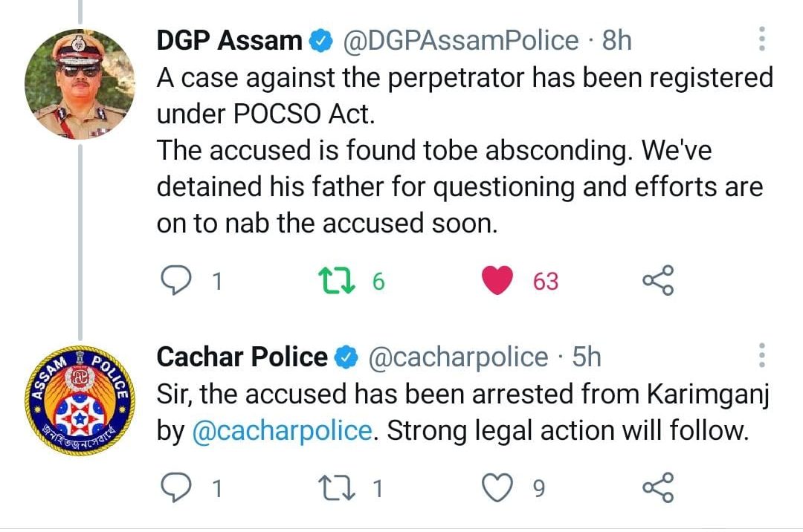The height and width of the screenshot is (532, 803).
Task: Click the @cacharpolice handle beside the name
Action: click(458, 357)
